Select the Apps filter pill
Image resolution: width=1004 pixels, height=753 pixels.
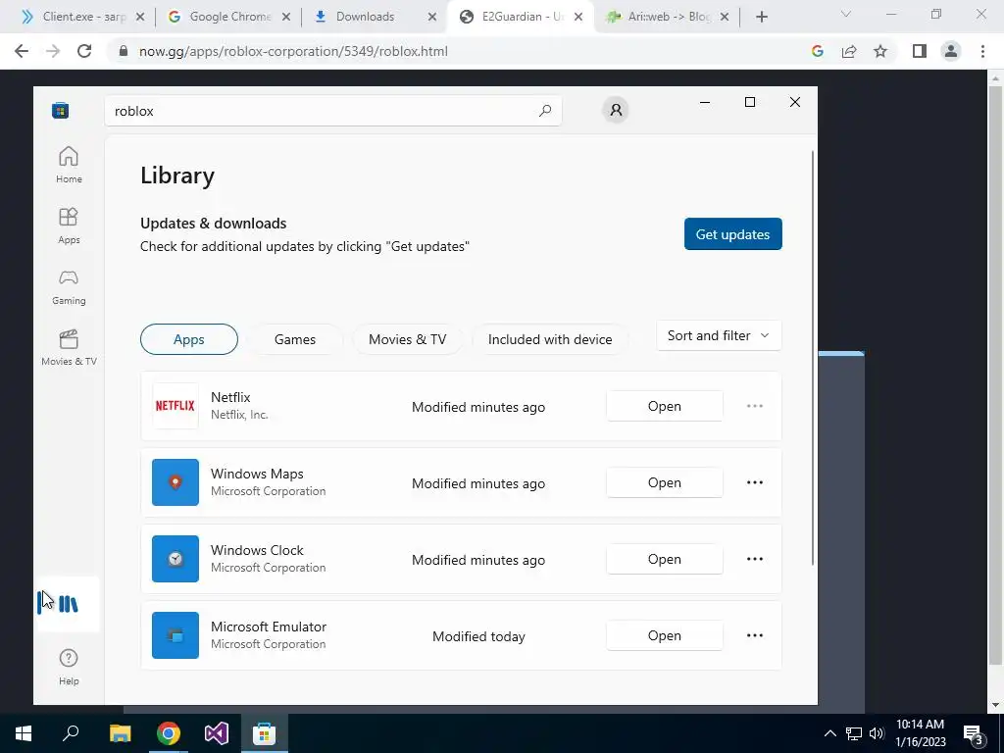pos(189,339)
